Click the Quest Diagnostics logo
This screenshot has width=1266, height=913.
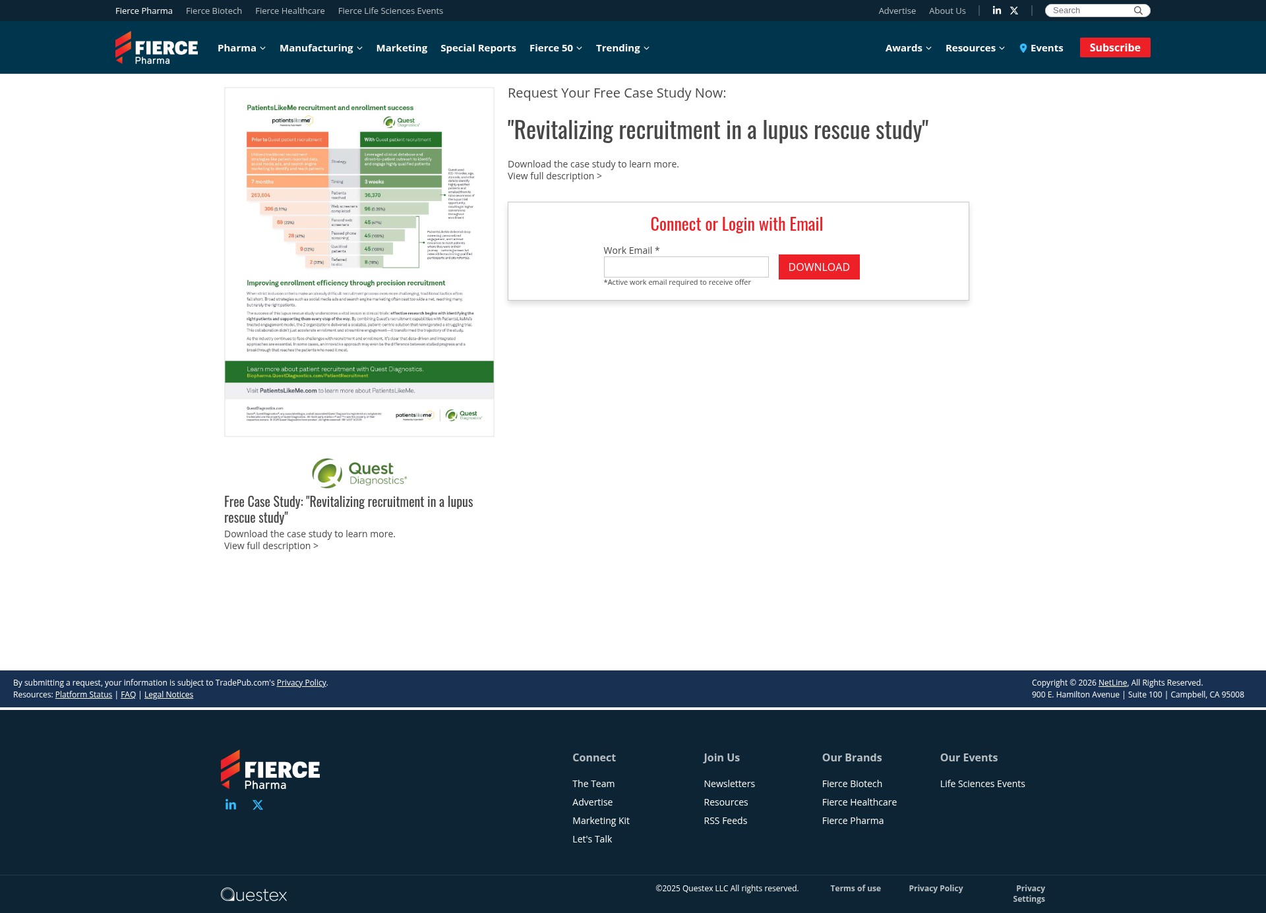tap(359, 473)
